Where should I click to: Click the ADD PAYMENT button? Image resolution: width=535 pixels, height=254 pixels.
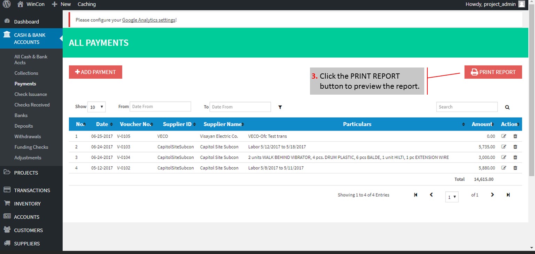(95, 72)
